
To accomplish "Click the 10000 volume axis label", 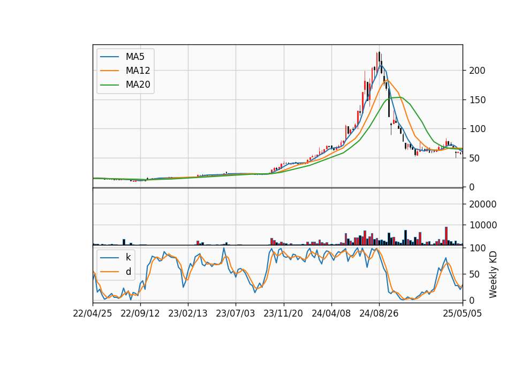I will coord(483,225).
